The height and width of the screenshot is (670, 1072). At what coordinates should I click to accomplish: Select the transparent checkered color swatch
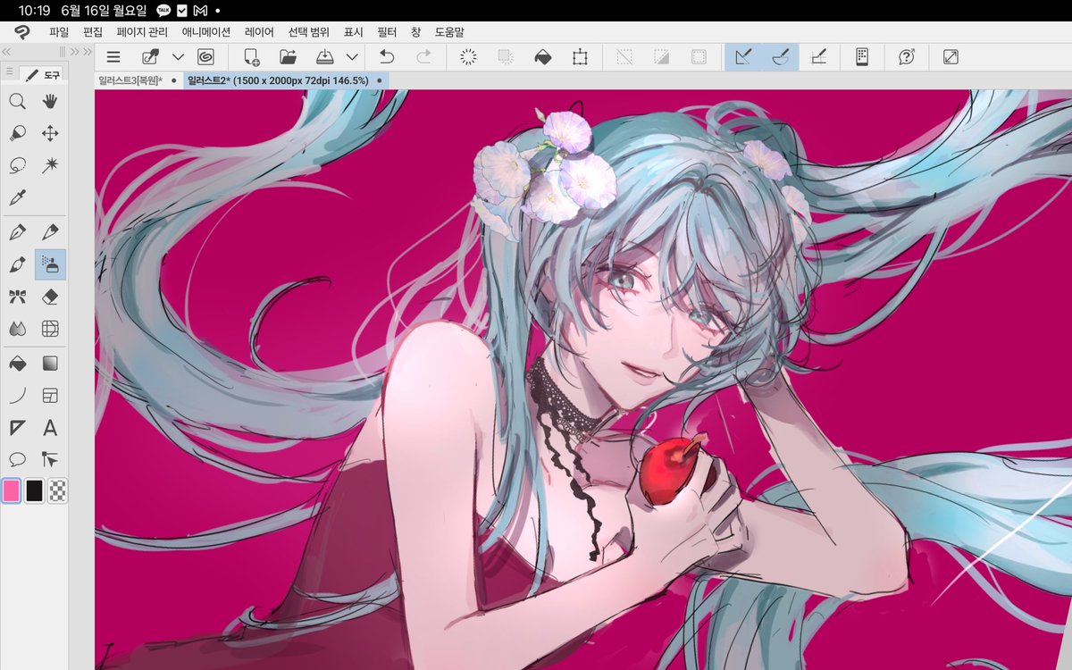[57, 490]
